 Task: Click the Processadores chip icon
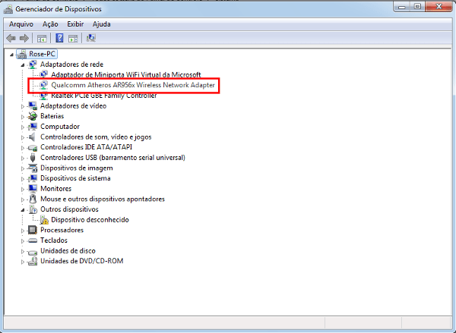tap(33, 231)
